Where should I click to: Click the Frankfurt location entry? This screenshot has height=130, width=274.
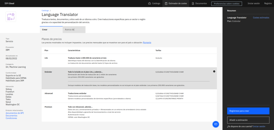(x=10, y=92)
